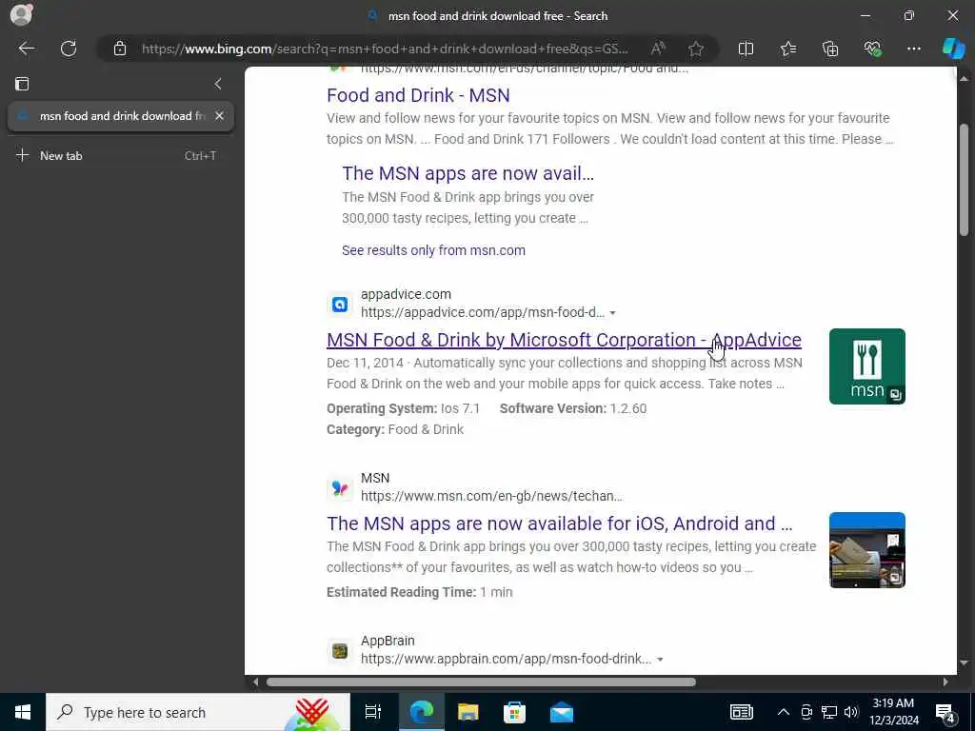Viewport: 975px width, 731px height.
Task: Open the Favorites list
Action: [x=787, y=49]
